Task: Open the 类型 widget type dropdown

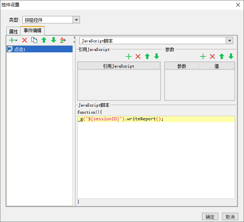Action: (x=76, y=20)
